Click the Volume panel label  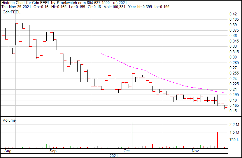[9, 120]
